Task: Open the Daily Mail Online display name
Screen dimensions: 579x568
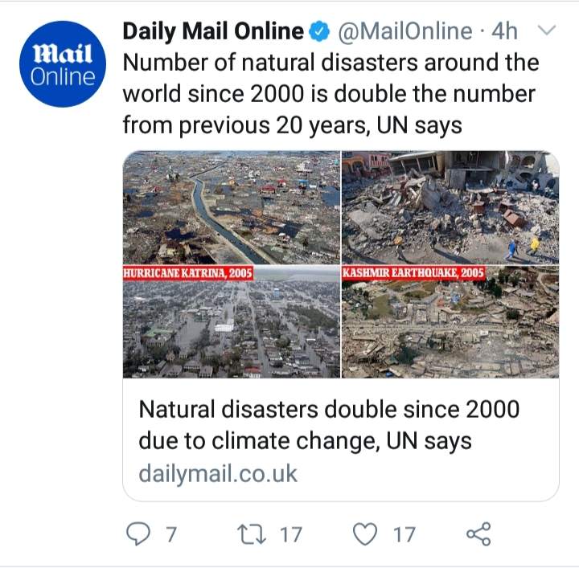Action: point(213,31)
